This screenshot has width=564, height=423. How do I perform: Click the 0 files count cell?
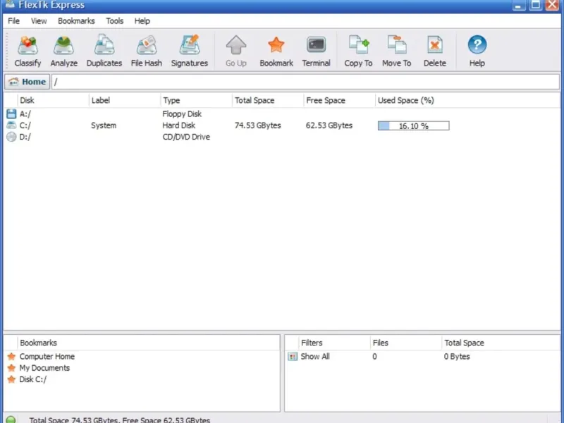(374, 357)
